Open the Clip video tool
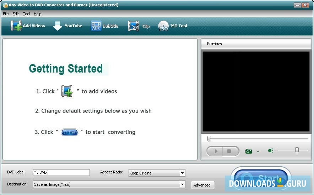 [139, 26]
